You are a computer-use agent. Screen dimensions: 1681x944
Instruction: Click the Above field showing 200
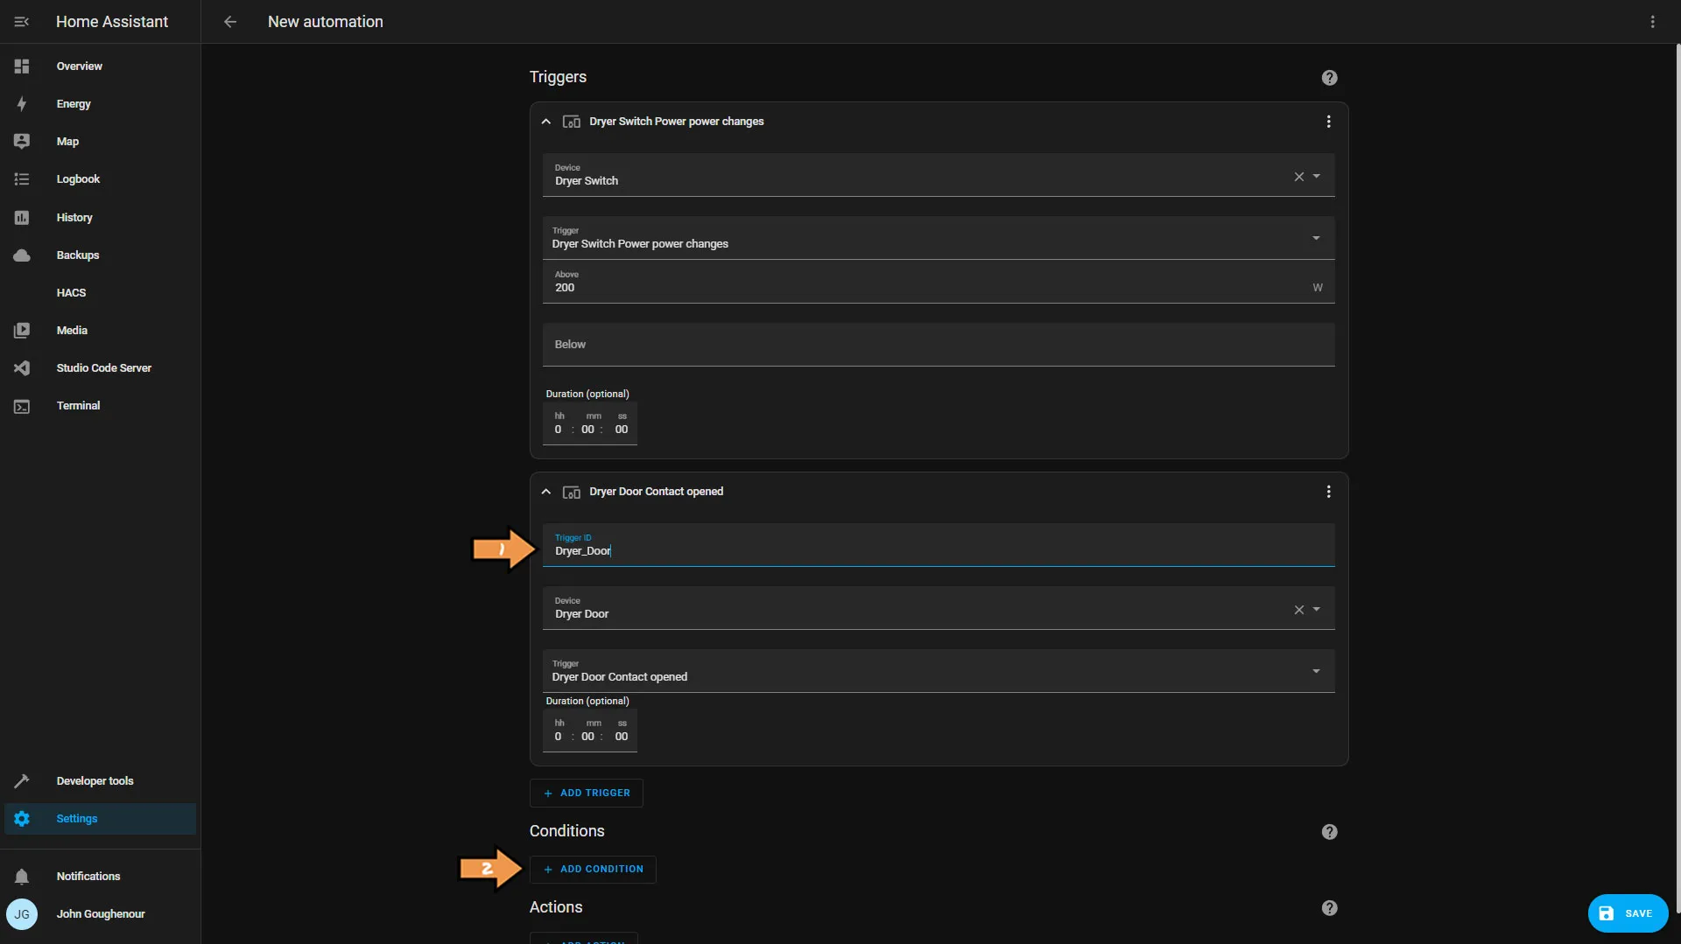click(x=939, y=282)
